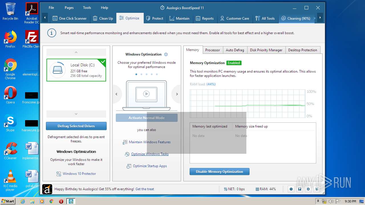This screenshot has width=365, height=205.
Task: Open the Disk Priority Manager tab
Action: pyautogui.click(x=266, y=50)
